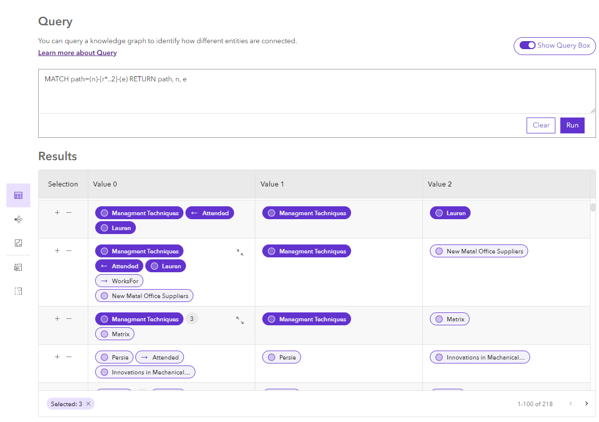The width and height of the screenshot is (599, 422).
Task: Run the query
Action: point(572,125)
